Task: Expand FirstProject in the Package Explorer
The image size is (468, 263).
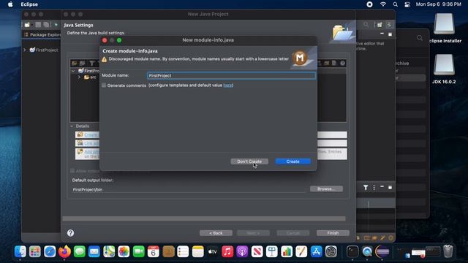Action: coord(24,50)
